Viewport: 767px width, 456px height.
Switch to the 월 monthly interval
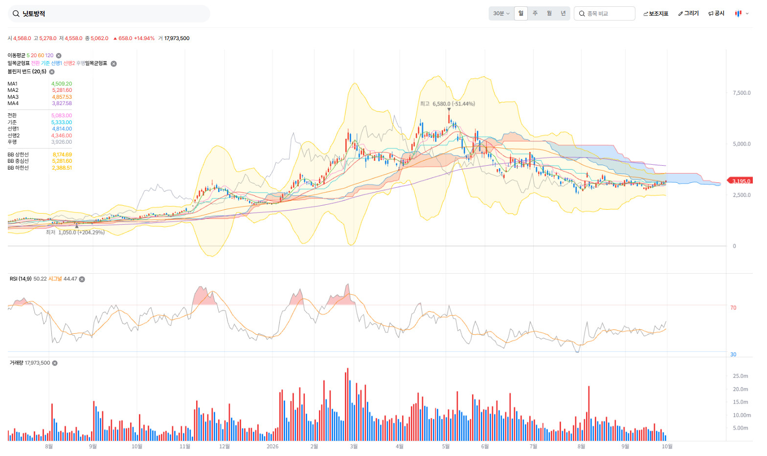[549, 14]
